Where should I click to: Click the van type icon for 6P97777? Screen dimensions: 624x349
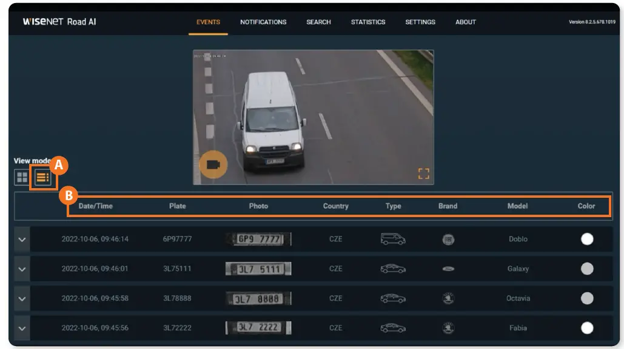(393, 239)
